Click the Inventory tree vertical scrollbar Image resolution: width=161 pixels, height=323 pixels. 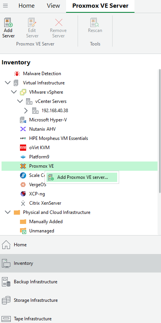tap(160, 131)
